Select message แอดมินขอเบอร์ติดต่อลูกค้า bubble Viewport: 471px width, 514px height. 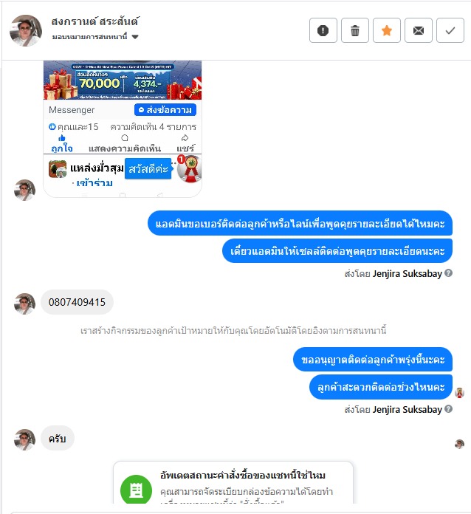[x=300, y=223]
